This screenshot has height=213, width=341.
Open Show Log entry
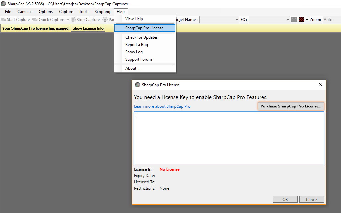tap(145, 52)
